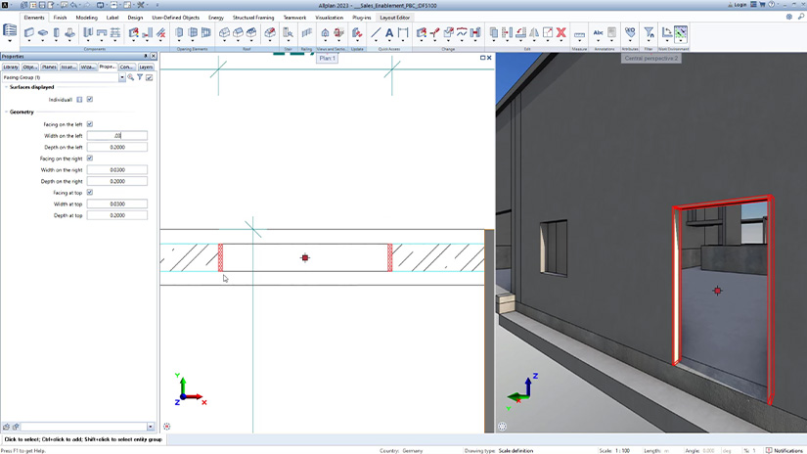Click the Depth on the right input field
This screenshot has height=454, width=807.
(x=116, y=181)
